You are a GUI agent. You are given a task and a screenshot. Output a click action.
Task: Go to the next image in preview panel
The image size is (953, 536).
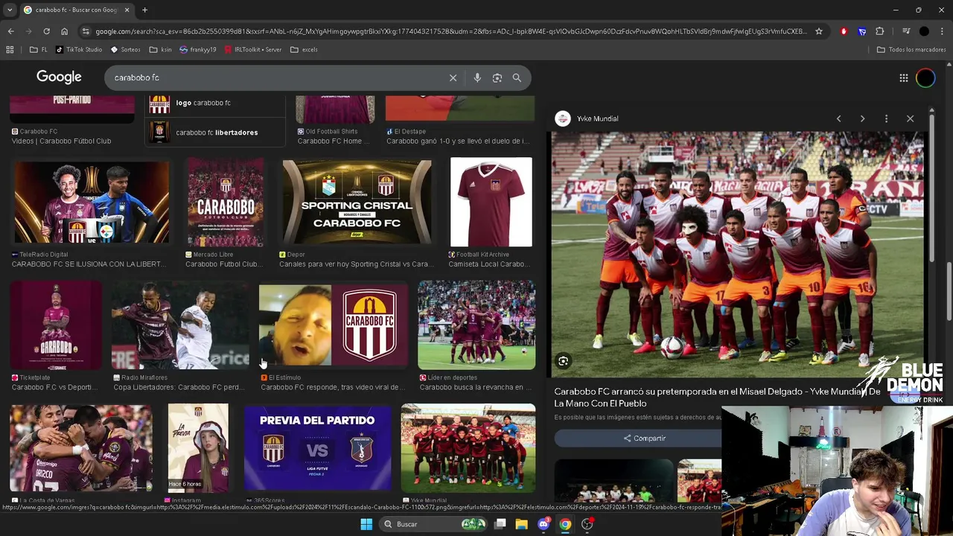point(862,118)
